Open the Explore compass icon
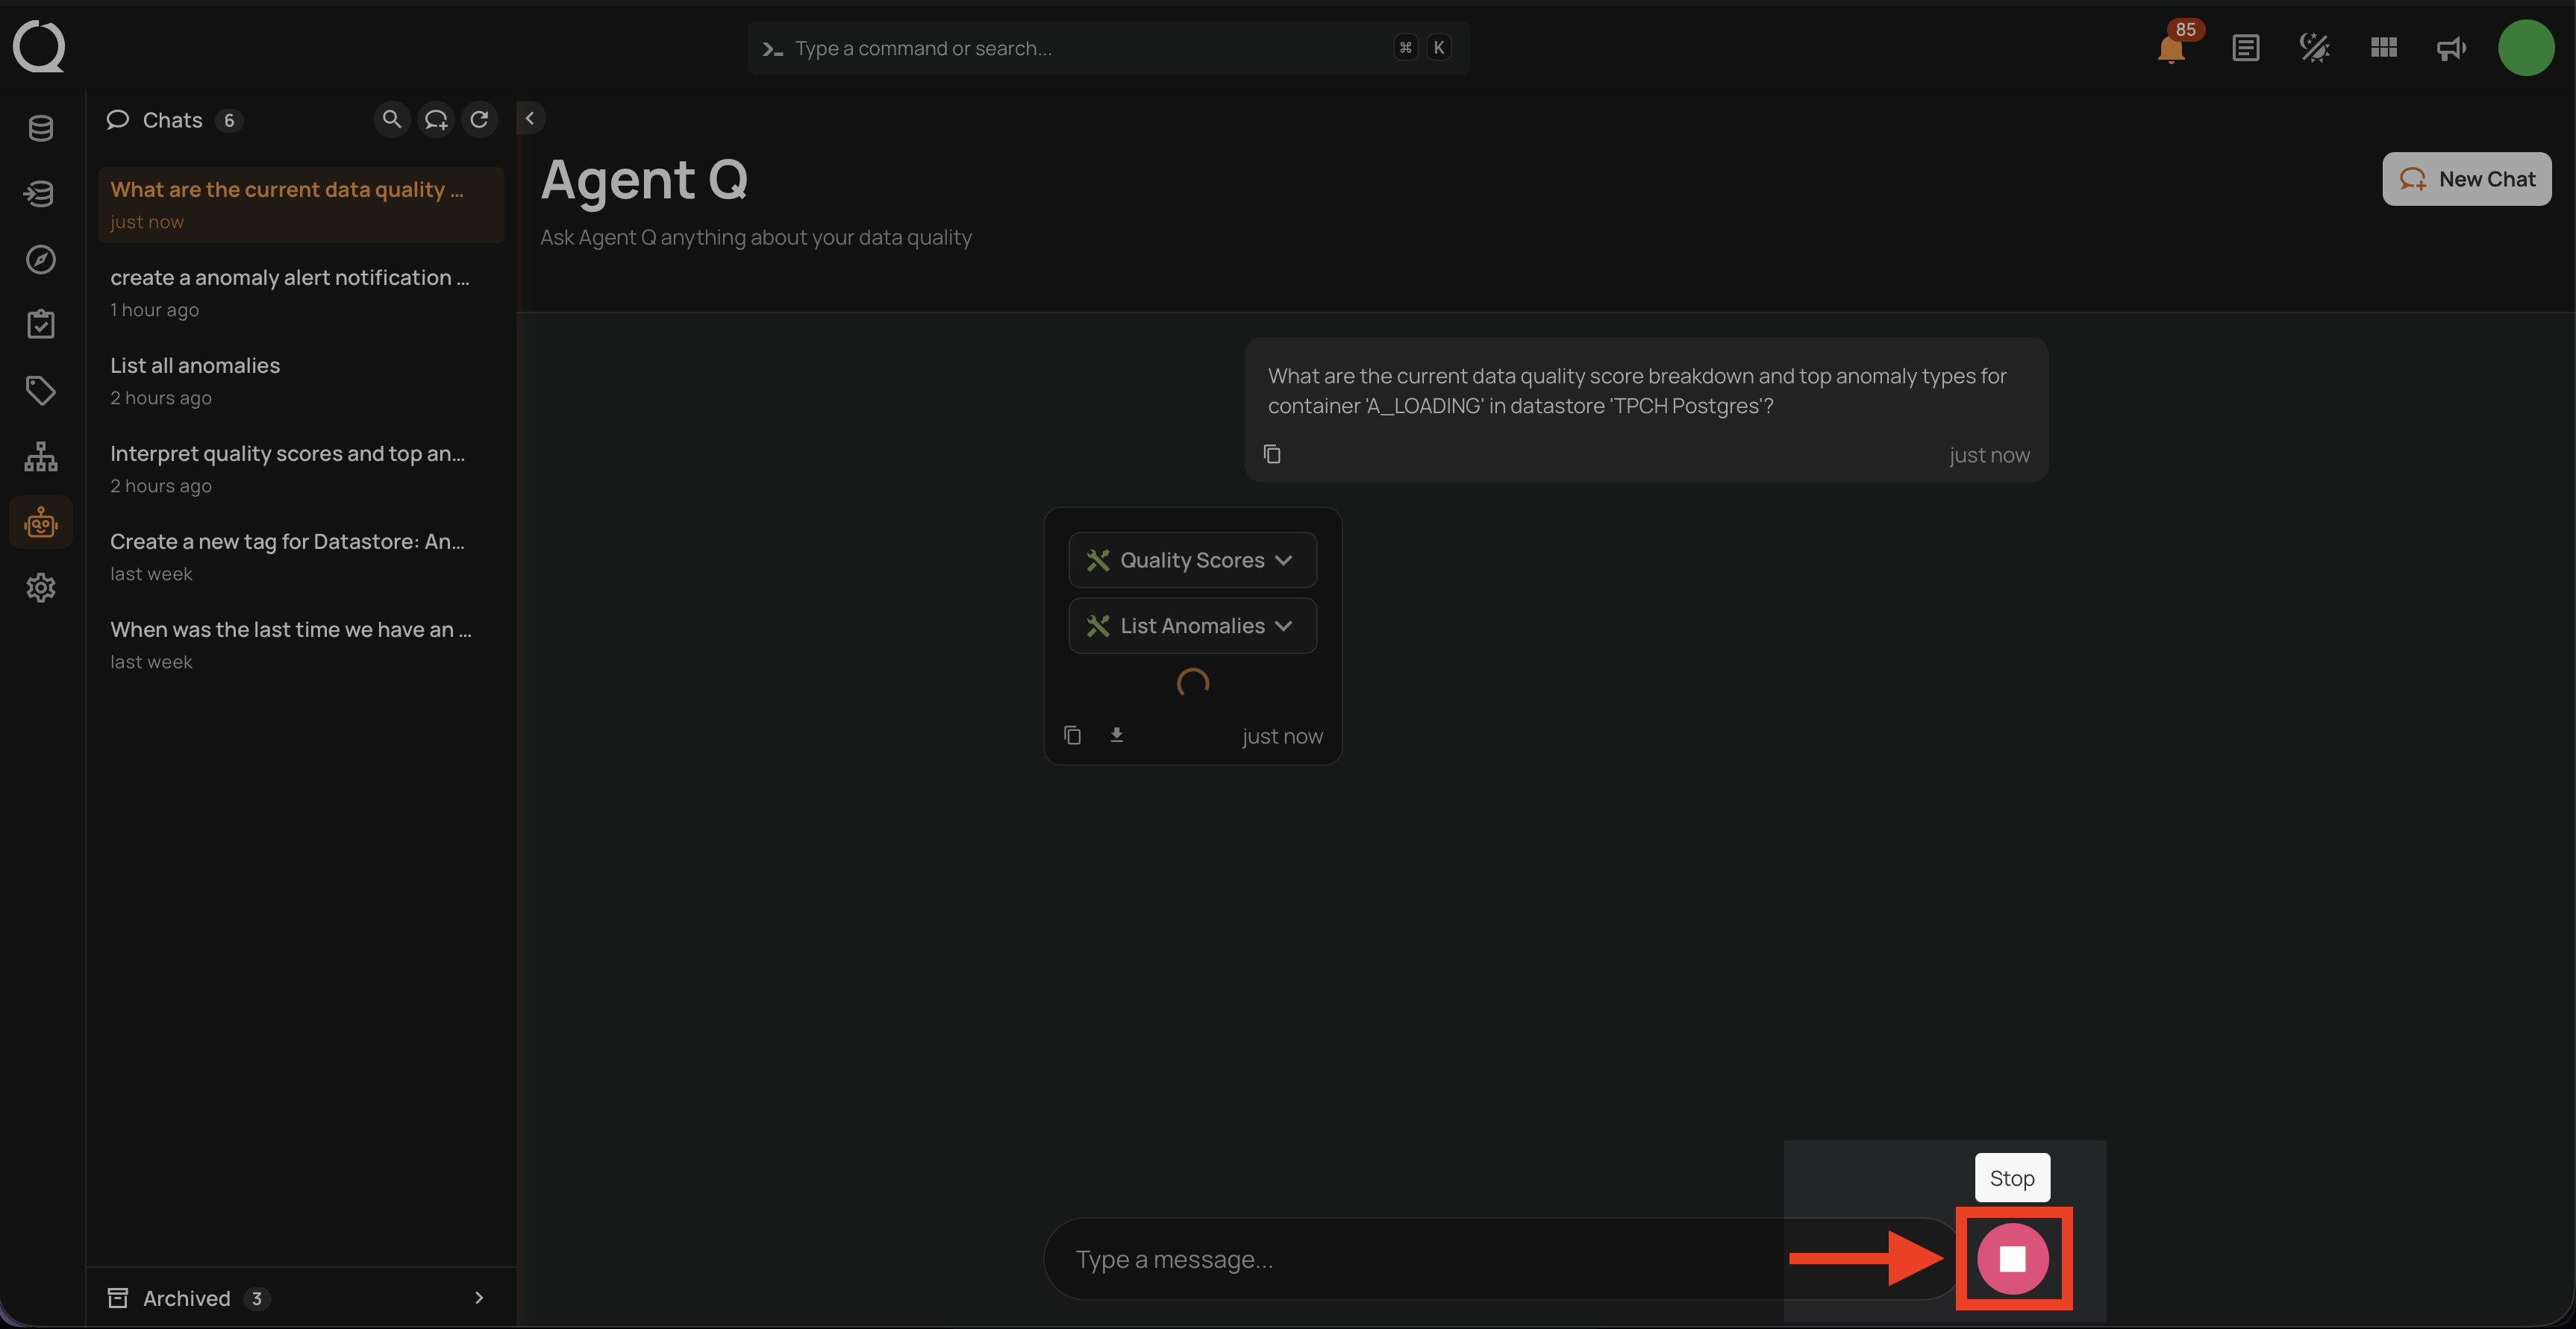Viewport: 2576px width, 1329px height. tap(41, 260)
